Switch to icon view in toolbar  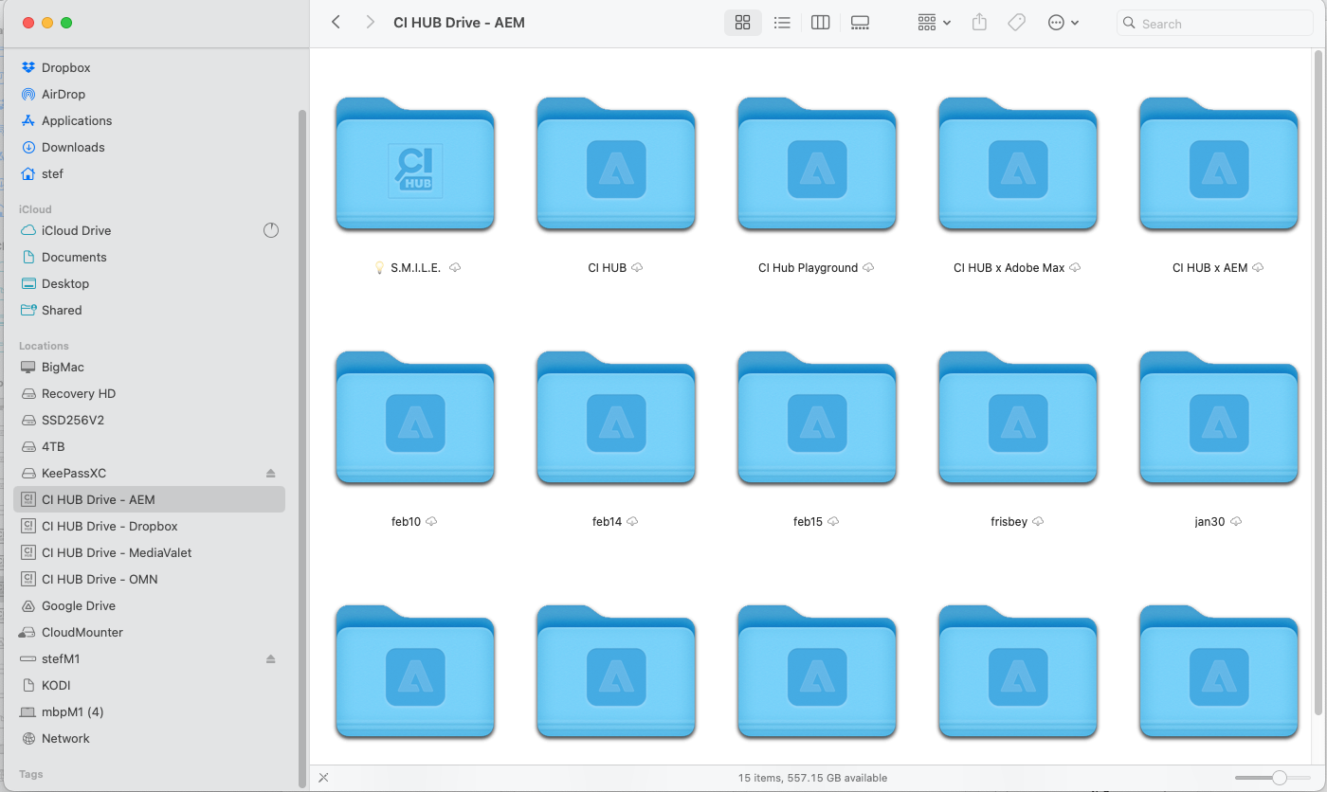[742, 23]
